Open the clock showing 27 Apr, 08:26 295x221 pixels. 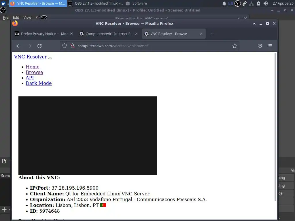pyautogui.click(x=283, y=3)
